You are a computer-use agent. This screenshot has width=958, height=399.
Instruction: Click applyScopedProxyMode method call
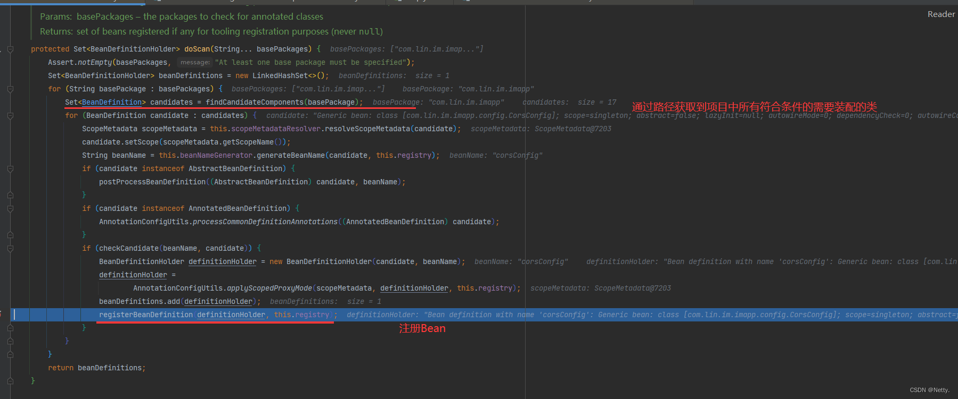click(269, 288)
